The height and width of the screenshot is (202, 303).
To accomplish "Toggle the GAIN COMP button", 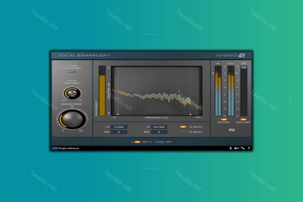I will point(243,120).
